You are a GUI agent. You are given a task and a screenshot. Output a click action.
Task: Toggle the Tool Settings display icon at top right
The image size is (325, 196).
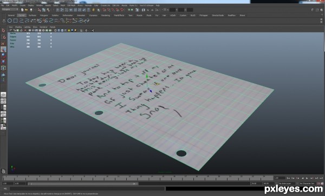(317, 10)
